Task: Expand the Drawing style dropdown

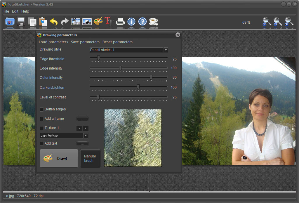Action: tap(166, 50)
